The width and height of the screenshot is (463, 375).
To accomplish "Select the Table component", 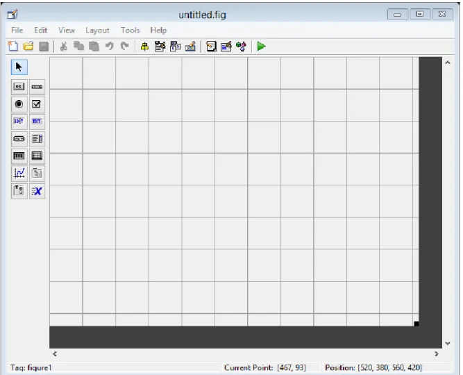I will [37, 156].
